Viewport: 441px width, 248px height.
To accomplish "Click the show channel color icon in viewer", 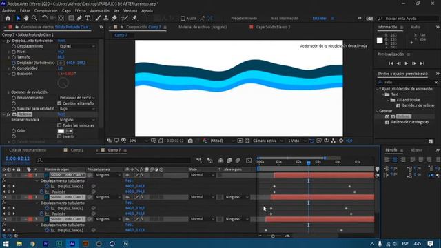I will 205,141.
